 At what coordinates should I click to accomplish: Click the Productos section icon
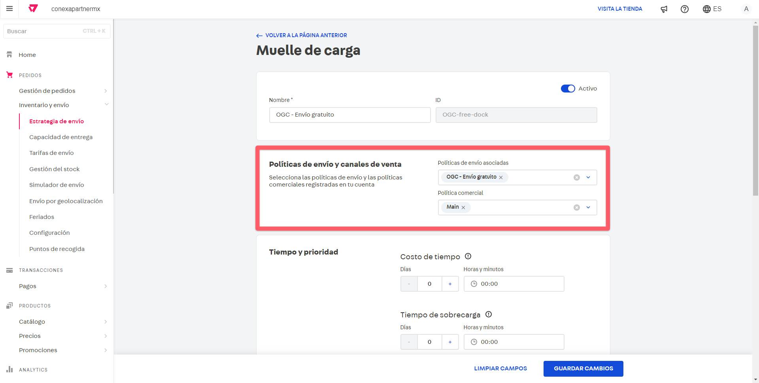[9, 306]
